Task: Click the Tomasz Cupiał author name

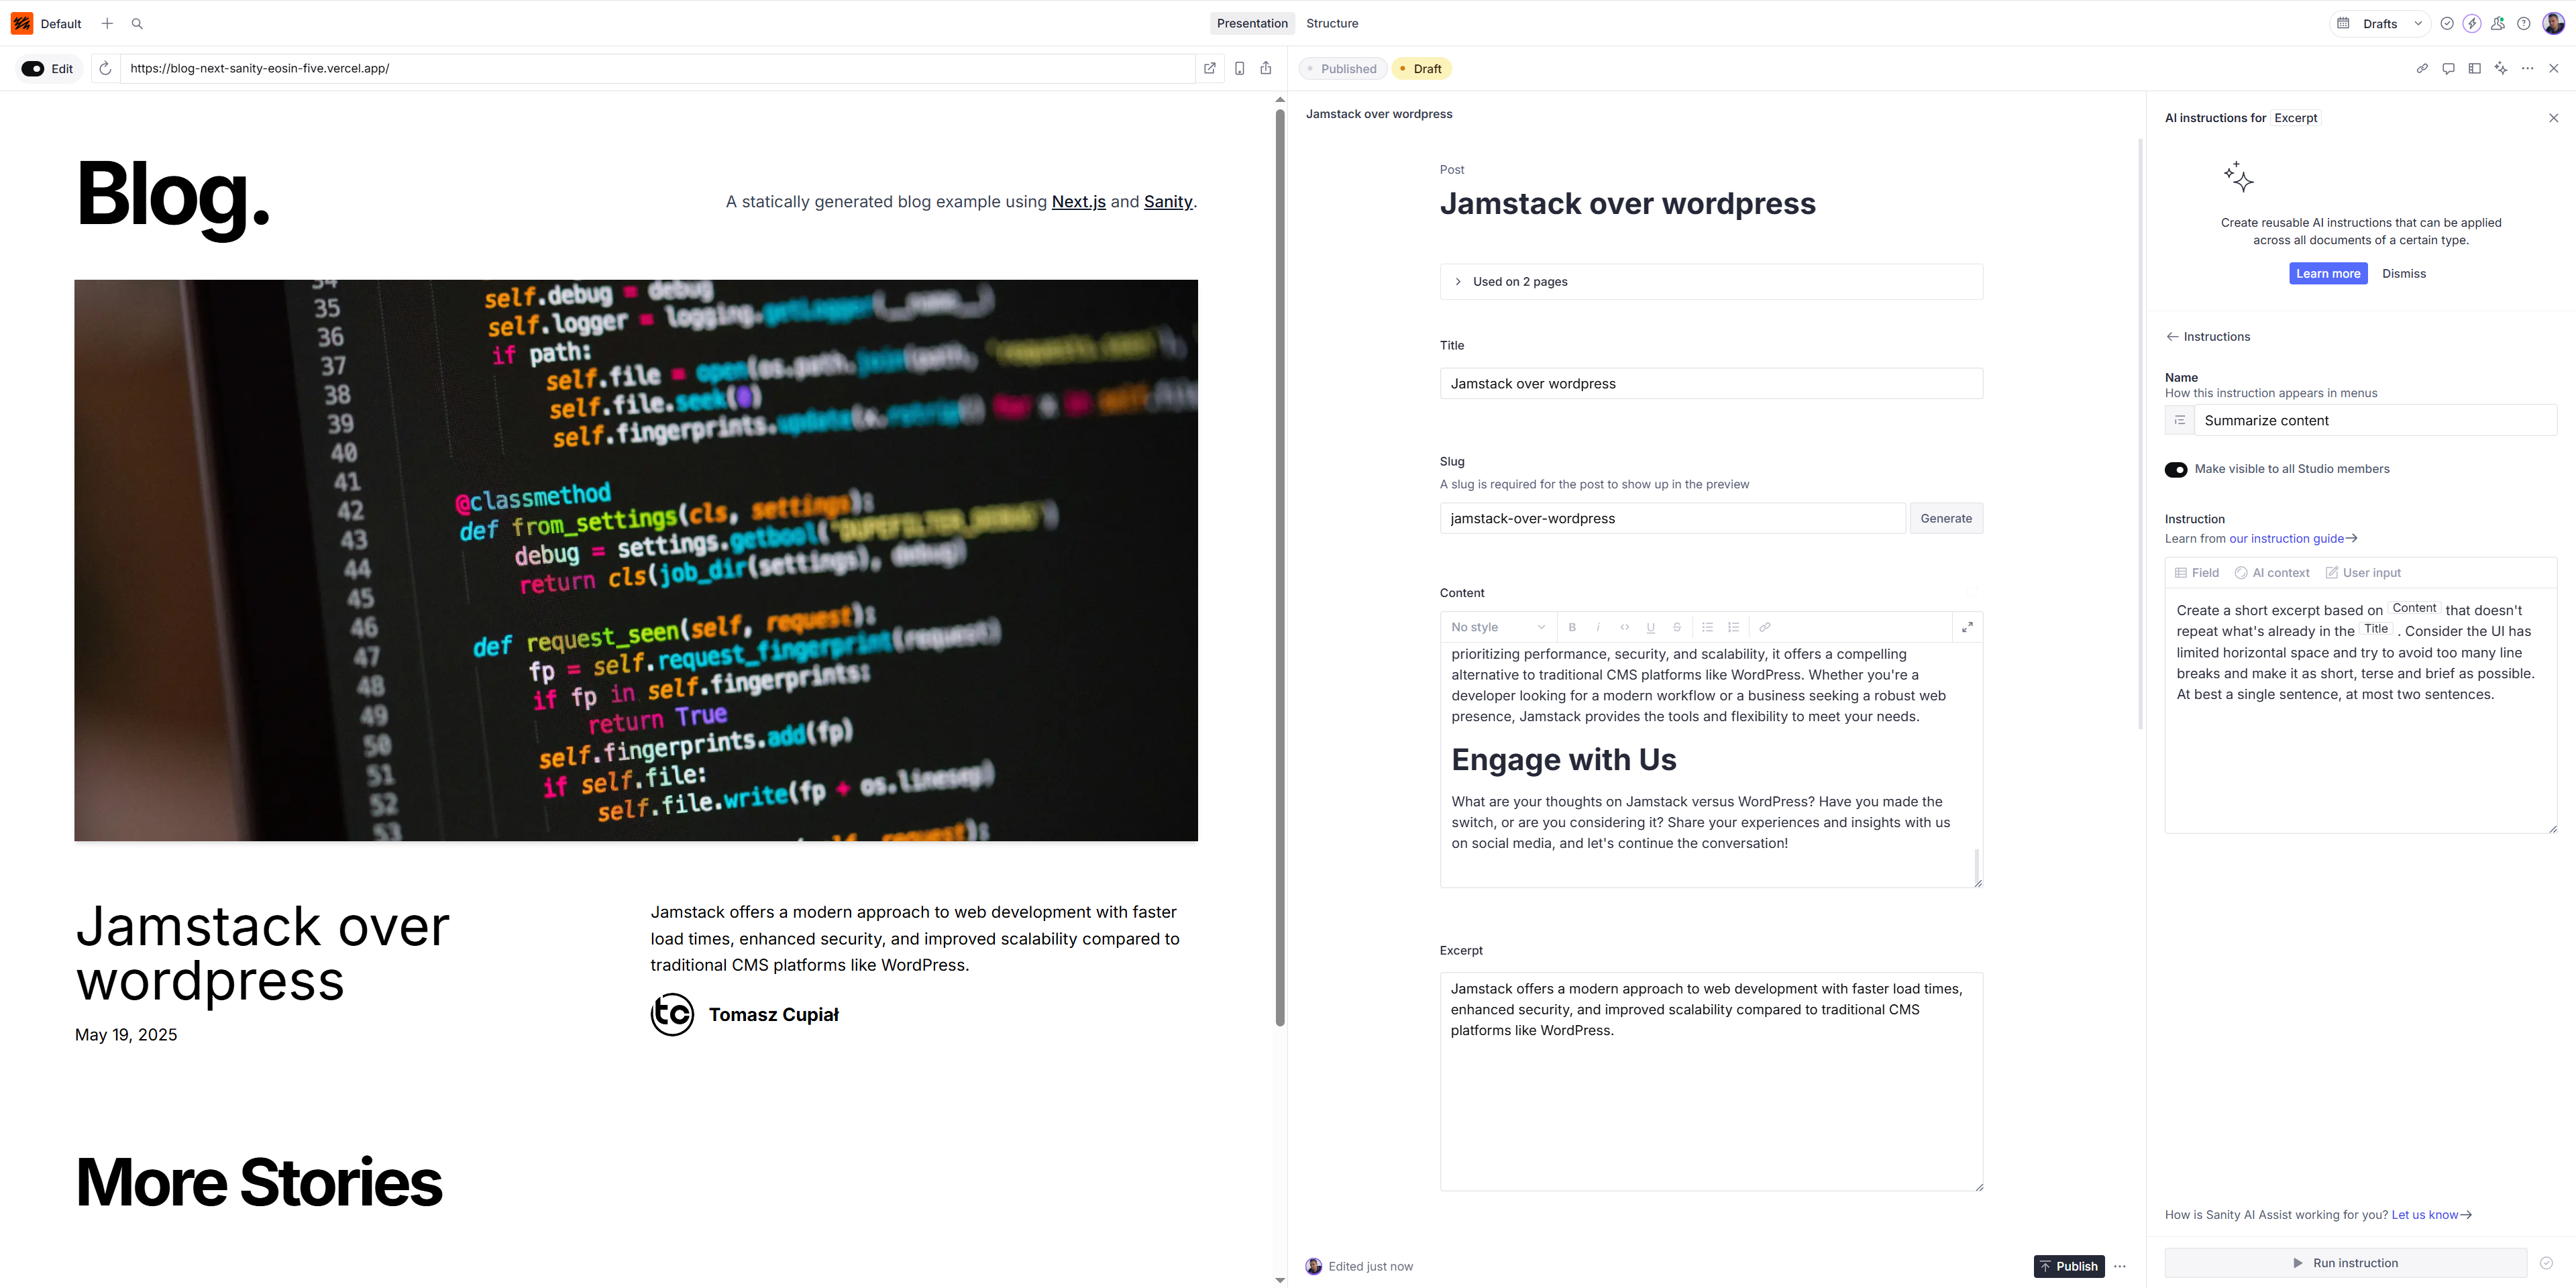Action: tap(773, 1015)
